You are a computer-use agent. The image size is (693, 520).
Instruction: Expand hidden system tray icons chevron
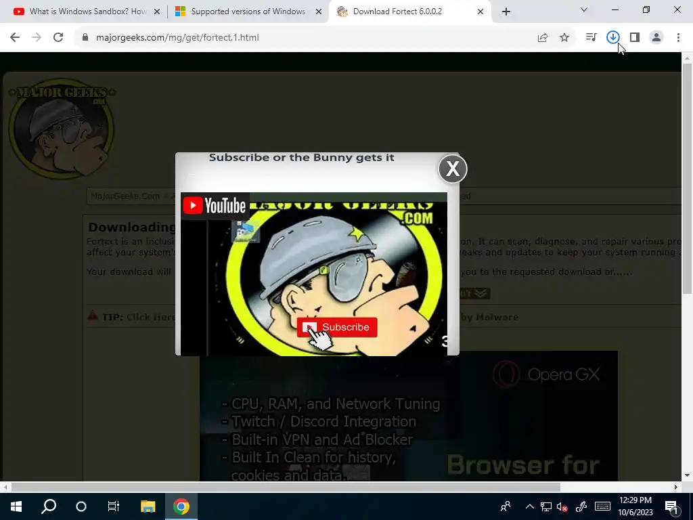pos(529,506)
